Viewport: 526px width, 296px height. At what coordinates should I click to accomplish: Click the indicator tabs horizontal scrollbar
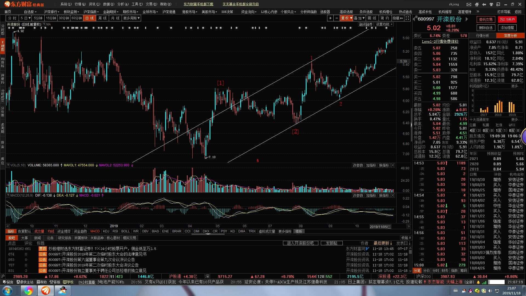pos(208,234)
